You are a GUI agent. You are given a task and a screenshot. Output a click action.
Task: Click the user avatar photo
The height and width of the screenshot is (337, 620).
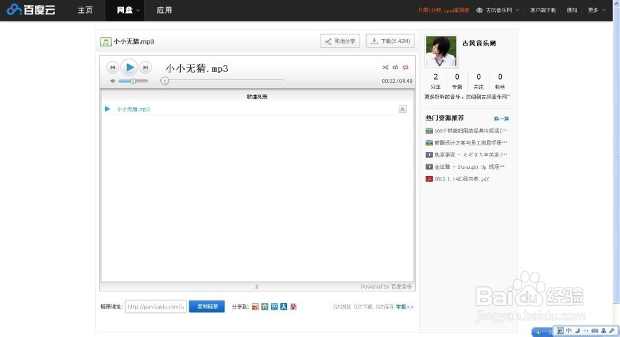click(441, 51)
